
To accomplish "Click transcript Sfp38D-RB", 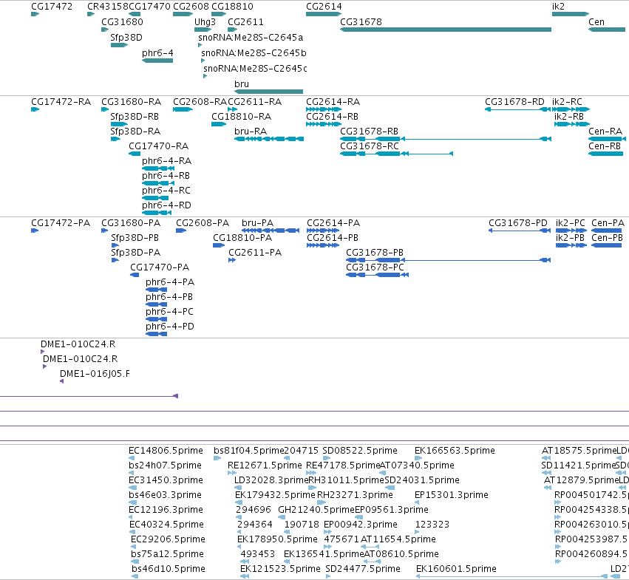I will 135,117.
